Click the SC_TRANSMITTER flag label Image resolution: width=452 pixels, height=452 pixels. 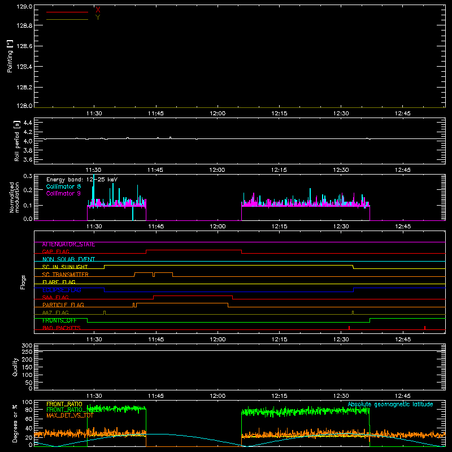pos(66,275)
